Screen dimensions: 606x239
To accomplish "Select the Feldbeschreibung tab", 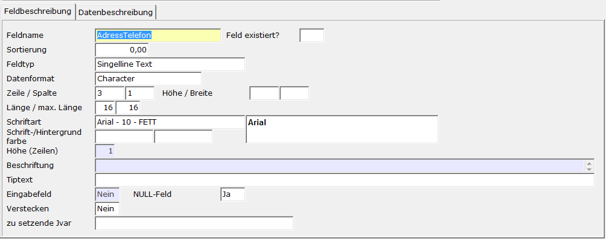I will 37,11.
